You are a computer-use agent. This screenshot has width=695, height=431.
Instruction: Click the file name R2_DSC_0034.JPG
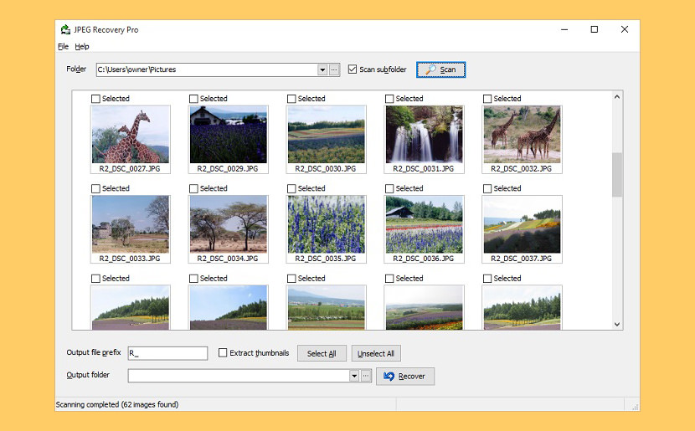[x=228, y=259]
